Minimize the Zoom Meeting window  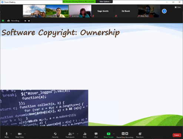click(167, 2)
